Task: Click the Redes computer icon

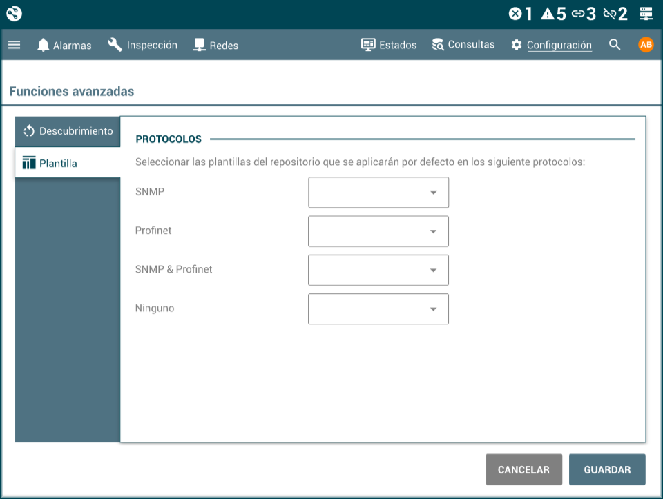Action: [199, 45]
